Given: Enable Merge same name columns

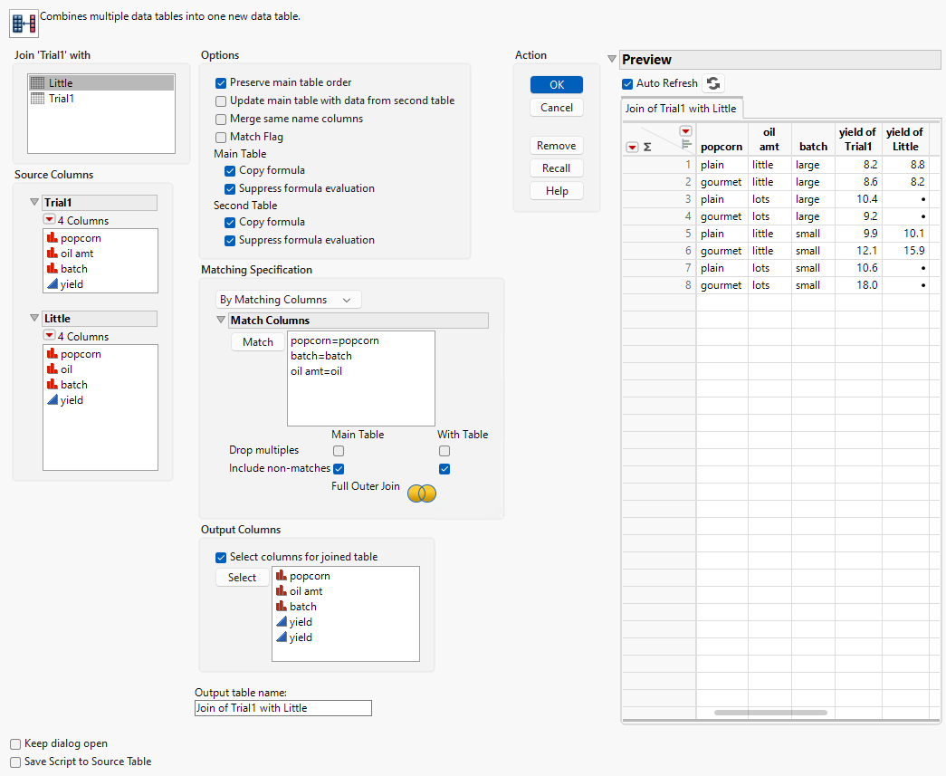Looking at the screenshot, I should 222,119.
